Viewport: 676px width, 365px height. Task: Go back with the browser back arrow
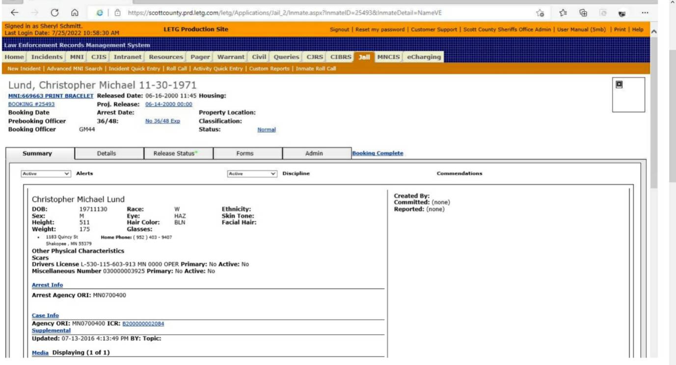[x=15, y=13]
